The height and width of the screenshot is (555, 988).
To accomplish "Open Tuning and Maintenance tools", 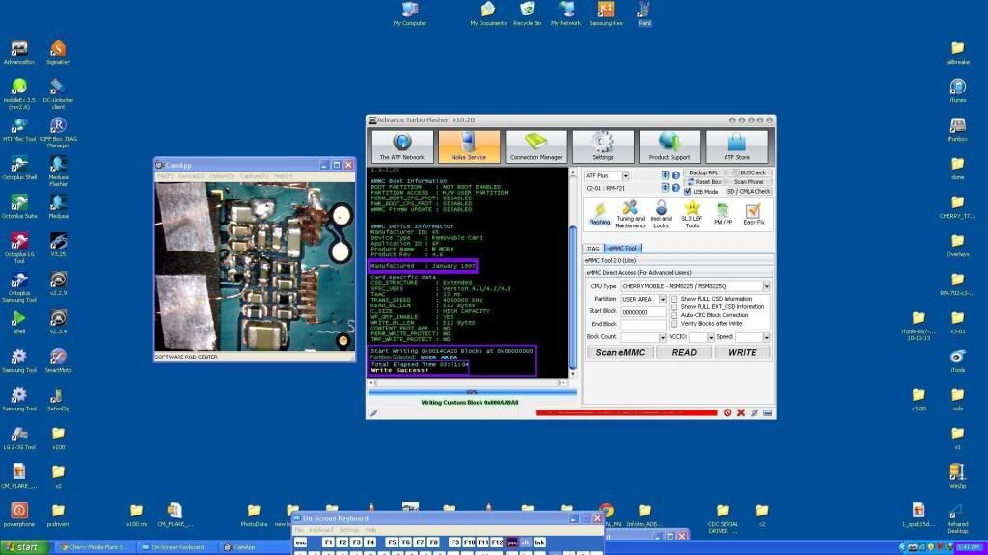I will 630,214.
